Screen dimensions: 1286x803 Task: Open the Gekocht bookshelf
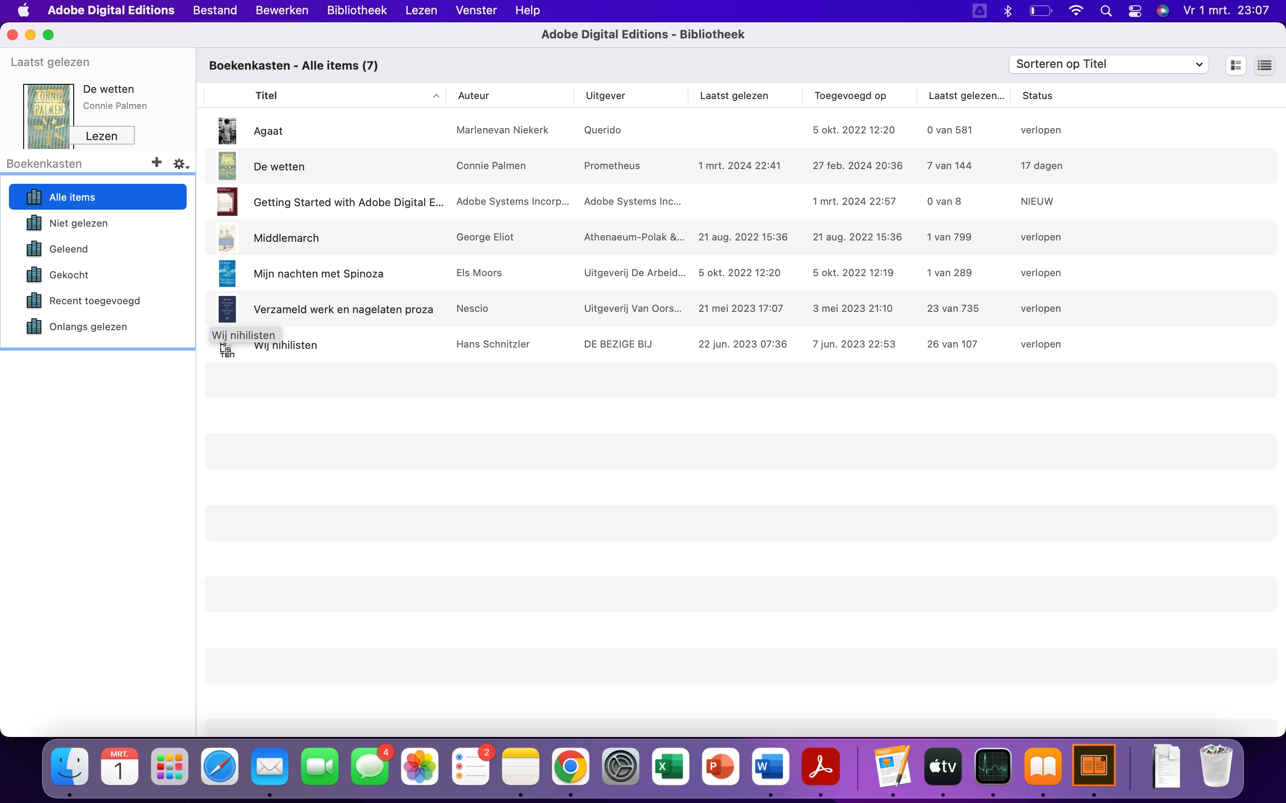coord(69,274)
